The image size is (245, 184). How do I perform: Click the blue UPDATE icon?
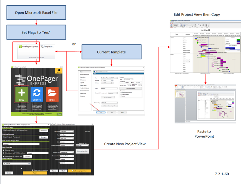(x=36, y=94)
